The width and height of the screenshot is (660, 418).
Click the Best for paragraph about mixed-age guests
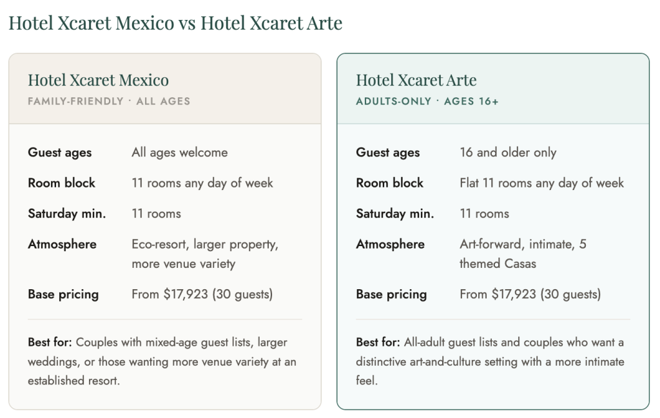tap(162, 361)
